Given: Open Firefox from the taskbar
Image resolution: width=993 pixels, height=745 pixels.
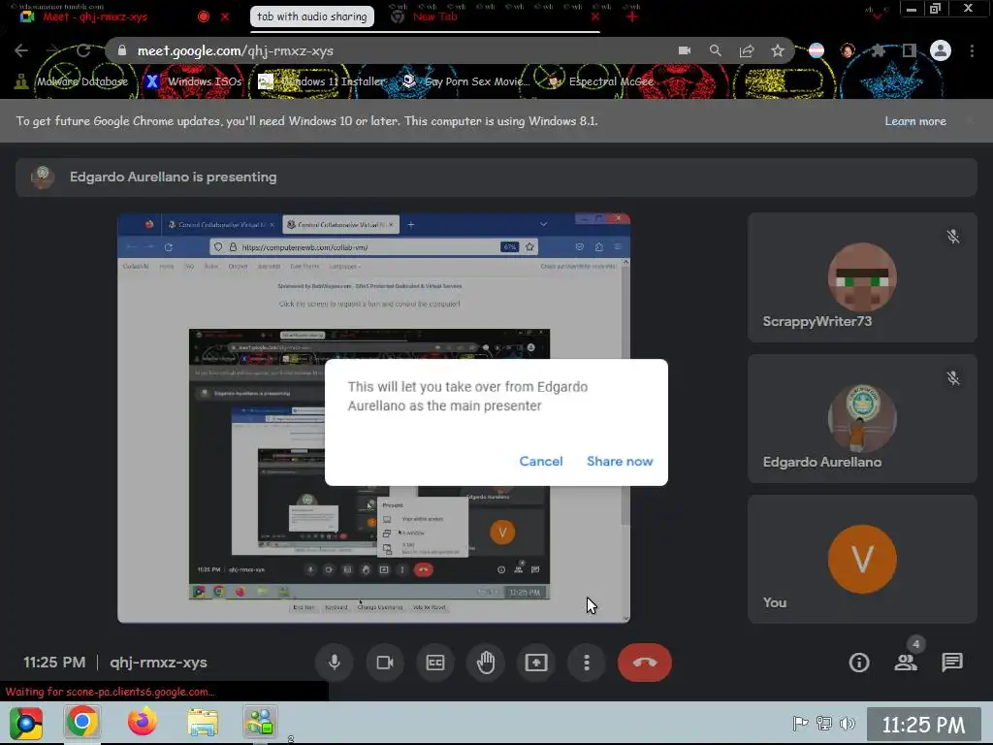Looking at the screenshot, I should point(143,722).
